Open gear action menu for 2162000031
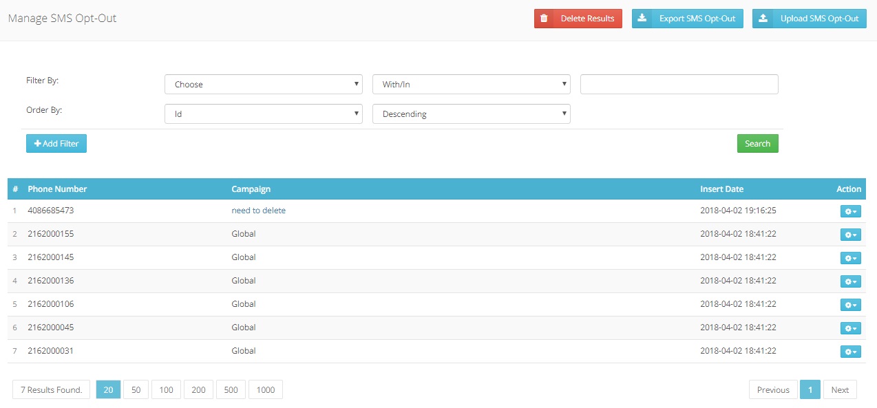This screenshot has width=877, height=408. [851, 352]
